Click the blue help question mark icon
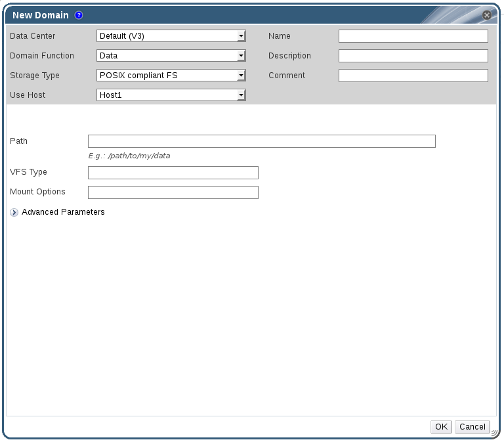The height and width of the screenshot is (444, 504). pos(79,15)
